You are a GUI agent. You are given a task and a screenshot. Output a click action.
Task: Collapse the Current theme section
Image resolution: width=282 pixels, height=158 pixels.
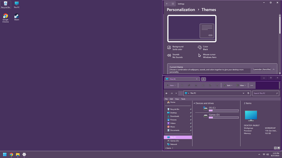[x=274, y=69]
